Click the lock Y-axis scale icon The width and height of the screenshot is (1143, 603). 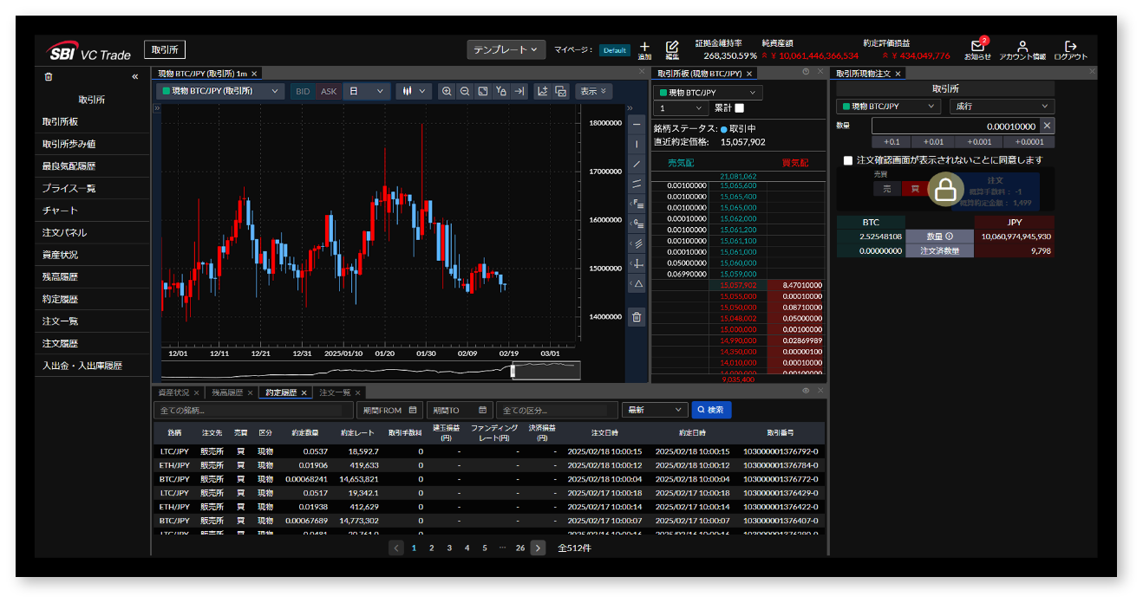click(502, 91)
